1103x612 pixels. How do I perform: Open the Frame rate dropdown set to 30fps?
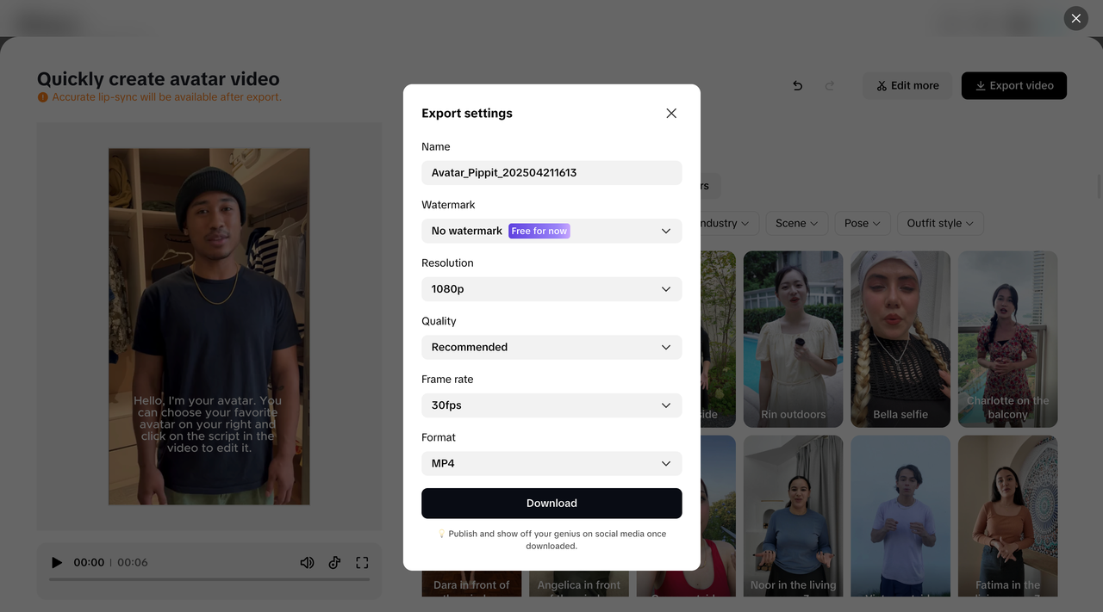(x=665, y=405)
